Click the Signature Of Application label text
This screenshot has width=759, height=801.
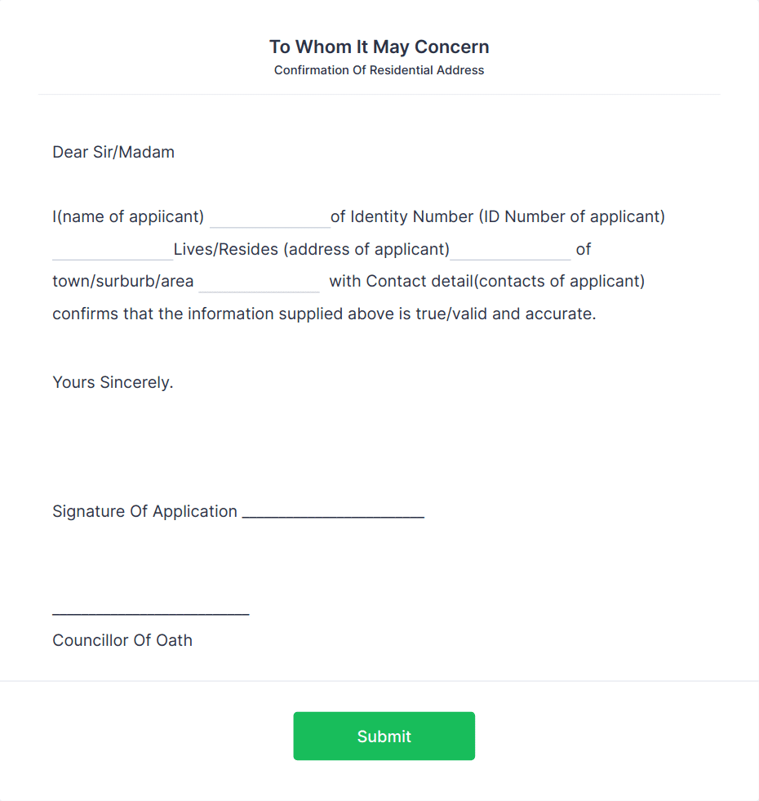(x=144, y=511)
